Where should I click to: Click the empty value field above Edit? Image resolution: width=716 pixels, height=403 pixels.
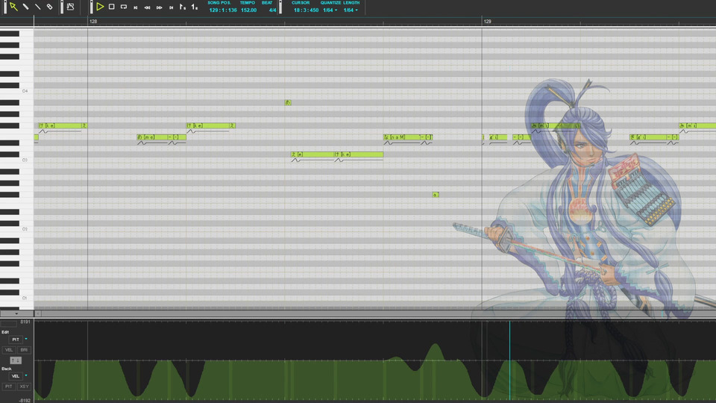(9, 323)
